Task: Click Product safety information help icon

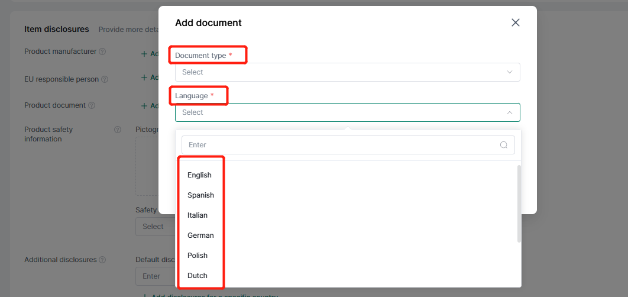Action: 117,130
